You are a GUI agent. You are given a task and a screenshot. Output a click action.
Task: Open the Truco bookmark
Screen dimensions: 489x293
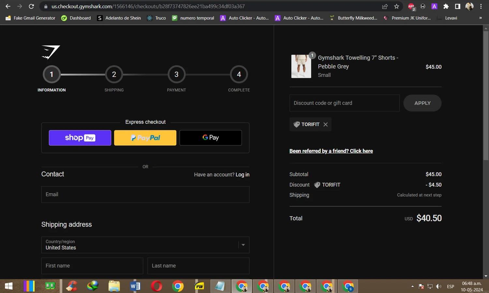coord(156,18)
